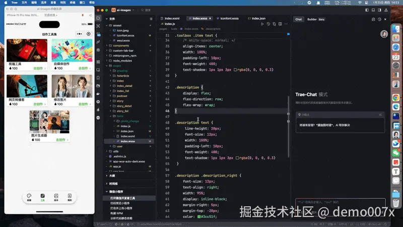Collapse the 微信小程序 section
Image resolution: width=403 pixels, height=227 pixels.
[107, 192]
